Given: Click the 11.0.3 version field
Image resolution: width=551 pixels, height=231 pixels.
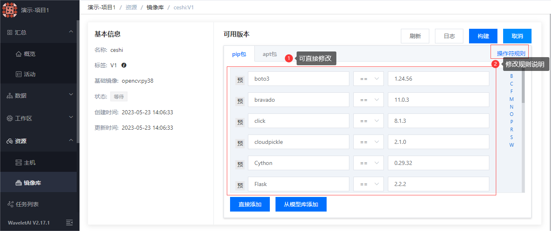Looking at the screenshot, I should coord(439,100).
